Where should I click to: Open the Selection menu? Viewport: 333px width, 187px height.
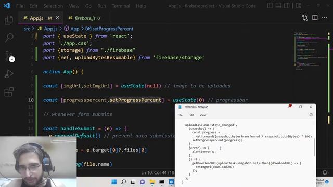click(x=53, y=6)
